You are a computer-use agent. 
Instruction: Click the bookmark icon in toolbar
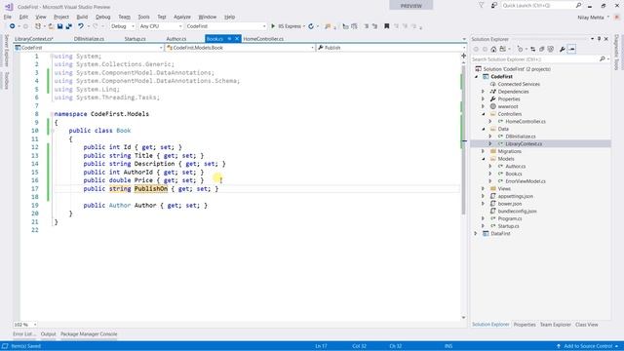[x=386, y=26]
